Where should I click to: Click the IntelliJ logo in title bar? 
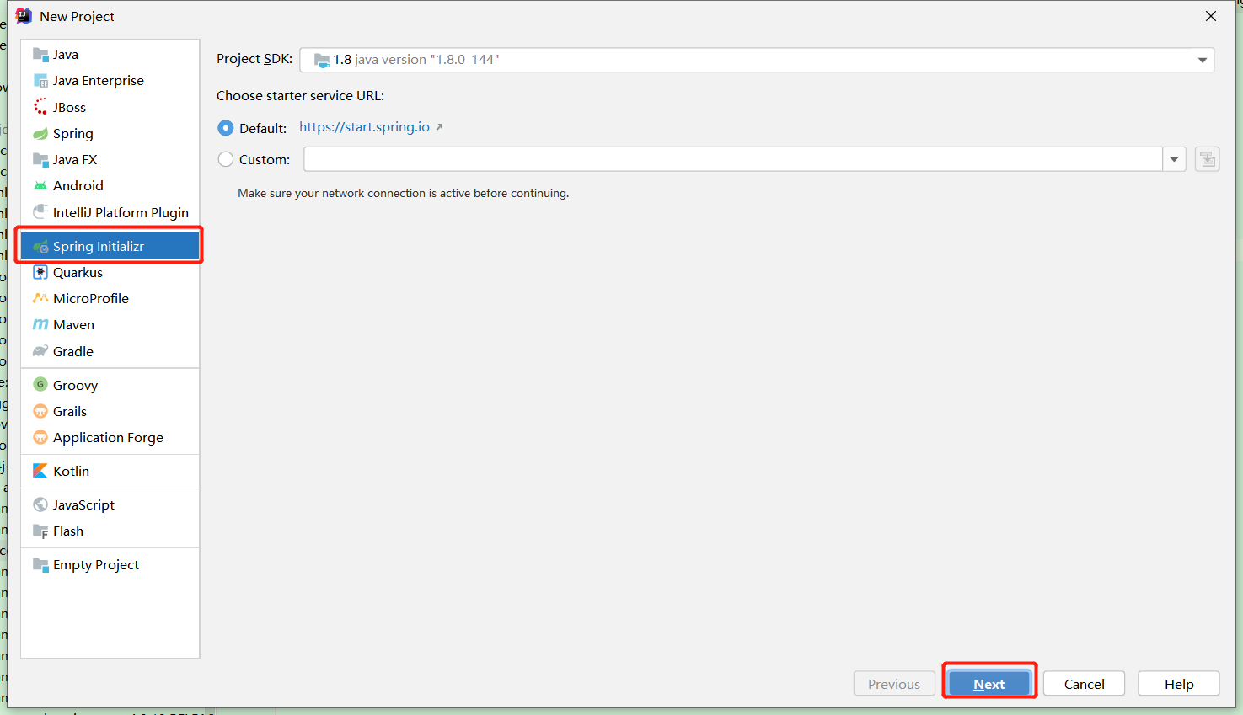click(24, 16)
